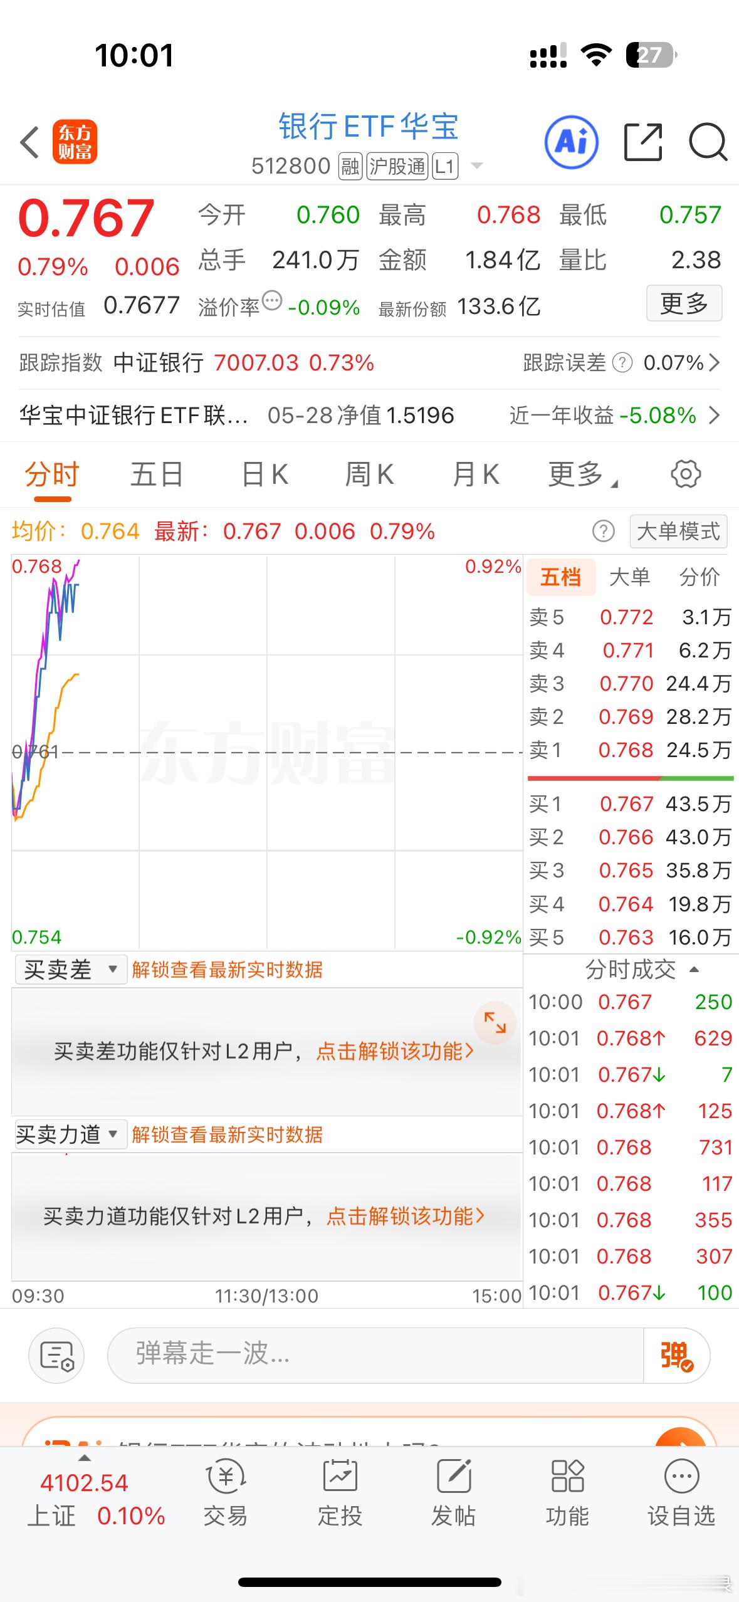Select 买2 0.766 order row

click(631, 837)
